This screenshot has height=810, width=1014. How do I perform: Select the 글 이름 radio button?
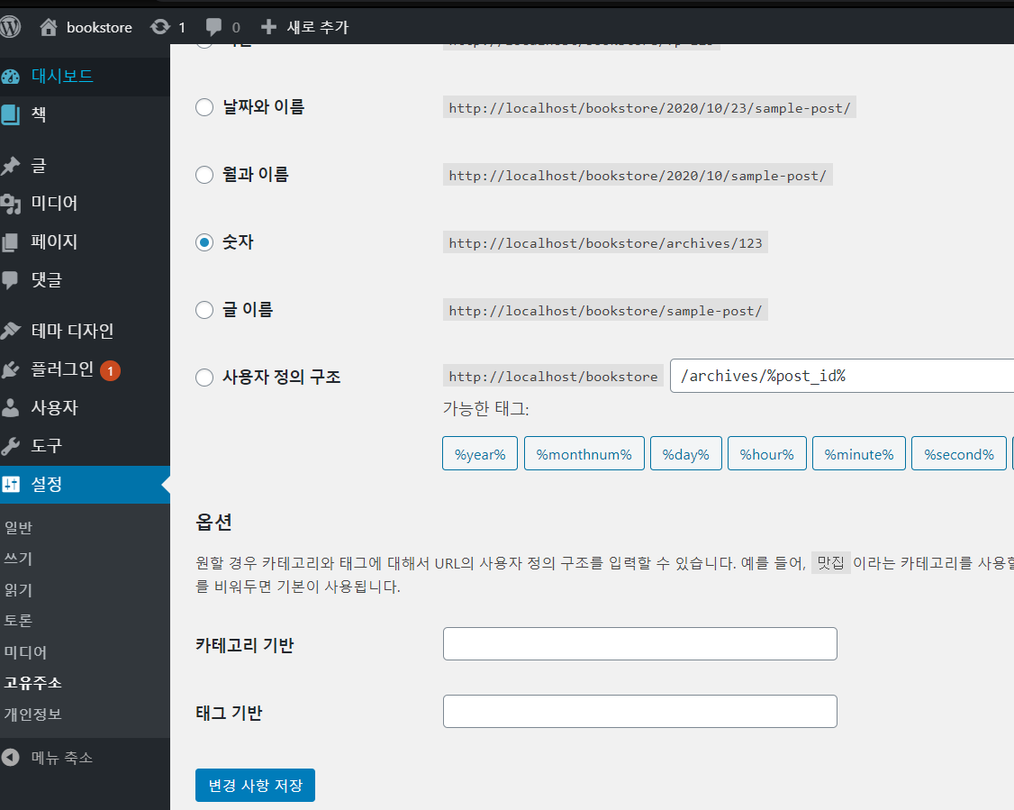click(204, 310)
